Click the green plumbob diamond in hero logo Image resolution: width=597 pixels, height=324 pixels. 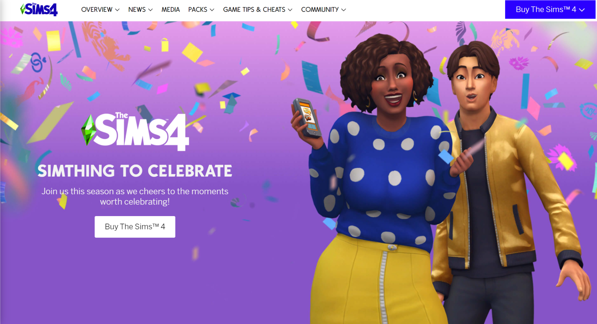[88, 130]
